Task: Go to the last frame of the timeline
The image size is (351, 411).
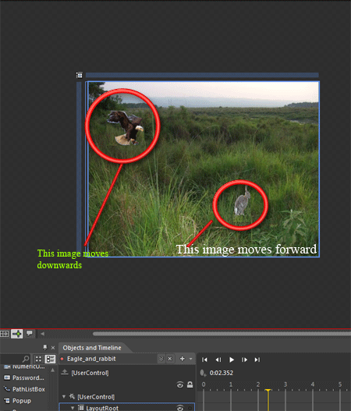Action: point(257,360)
